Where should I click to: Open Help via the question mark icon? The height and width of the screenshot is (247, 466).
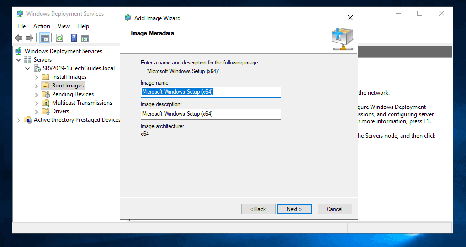click(x=74, y=38)
